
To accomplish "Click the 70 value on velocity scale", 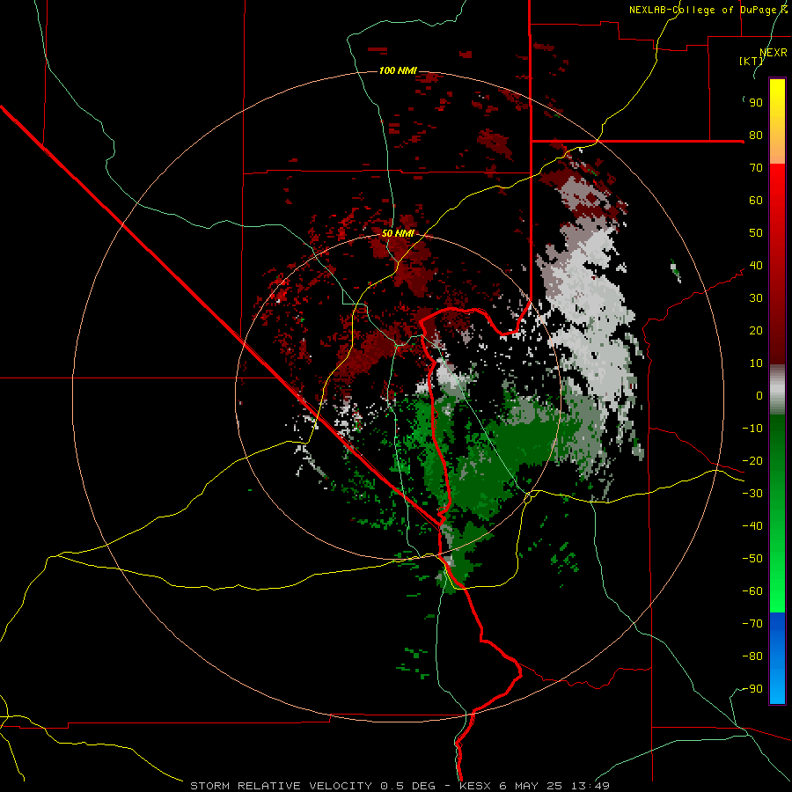I will 756,168.
